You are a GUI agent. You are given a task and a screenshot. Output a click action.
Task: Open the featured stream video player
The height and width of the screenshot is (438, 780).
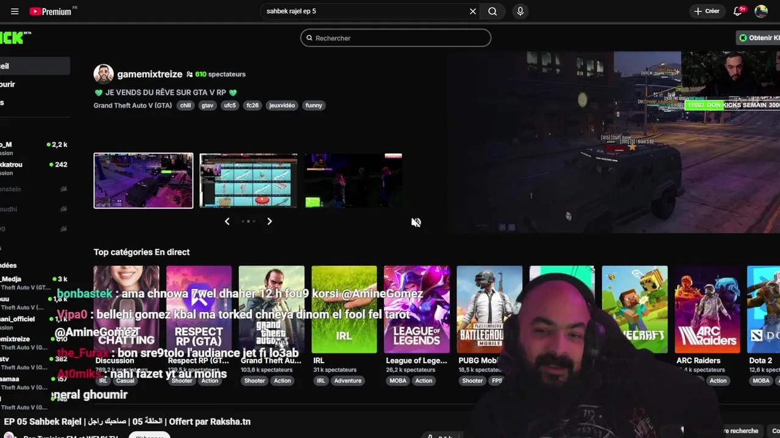(x=614, y=142)
